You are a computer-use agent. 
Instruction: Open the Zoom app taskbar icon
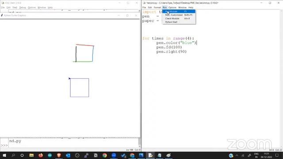coord(114,155)
